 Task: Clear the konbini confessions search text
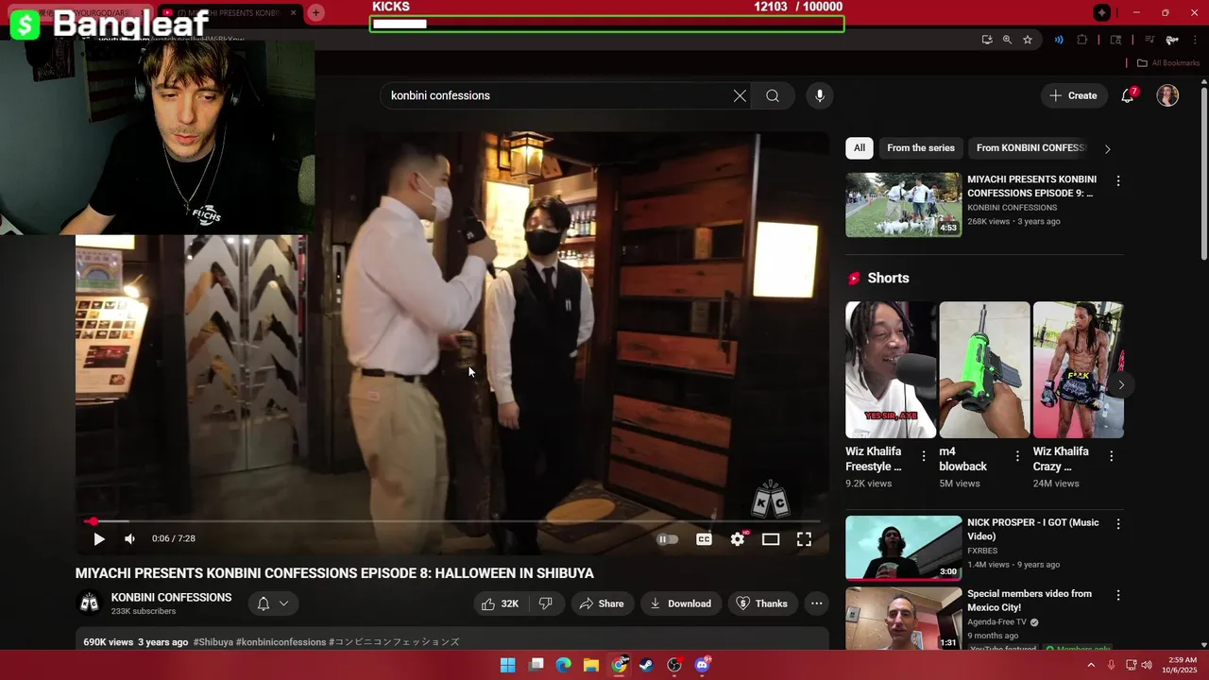pyautogui.click(x=740, y=95)
